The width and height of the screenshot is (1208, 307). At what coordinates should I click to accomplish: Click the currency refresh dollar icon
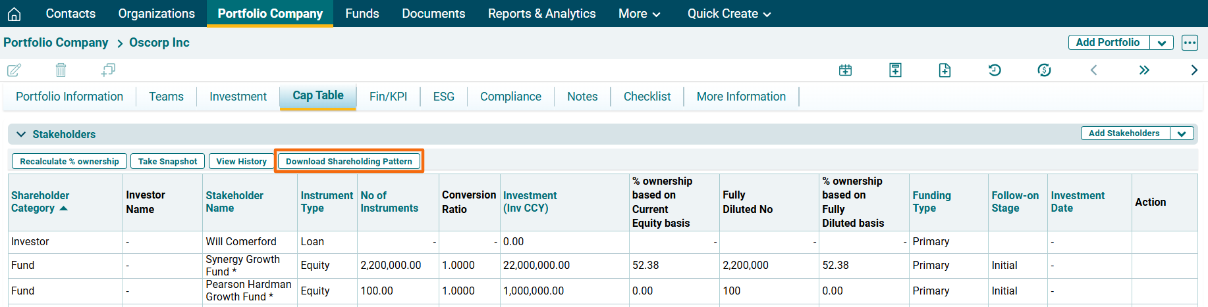point(1044,70)
